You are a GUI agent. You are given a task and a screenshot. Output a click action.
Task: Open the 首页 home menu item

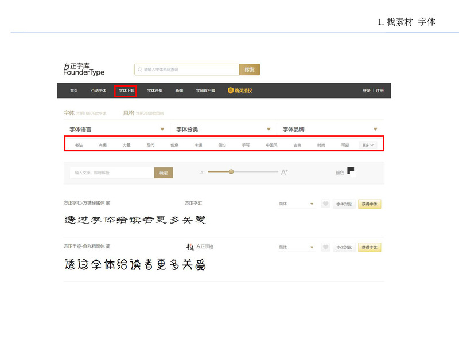(74, 91)
